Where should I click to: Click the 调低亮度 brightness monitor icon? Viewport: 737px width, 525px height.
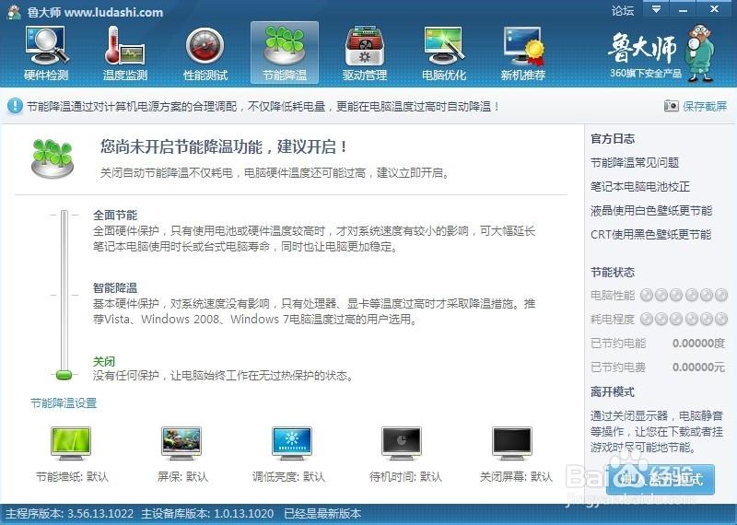coord(292,443)
